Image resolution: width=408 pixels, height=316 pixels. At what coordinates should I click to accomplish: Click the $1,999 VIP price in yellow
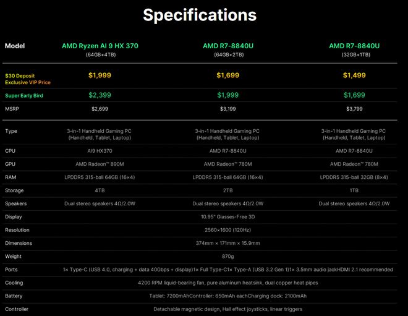pos(100,75)
